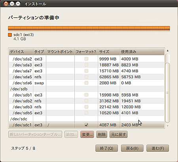The height and width of the screenshot is (162, 178).
Task: Click the orange sdc1 partition bar
Action: 89,28
